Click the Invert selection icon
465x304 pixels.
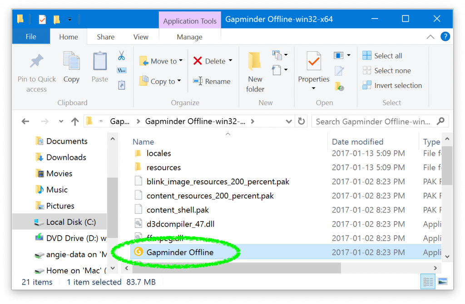pyautogui.click(x=367, y=85)
